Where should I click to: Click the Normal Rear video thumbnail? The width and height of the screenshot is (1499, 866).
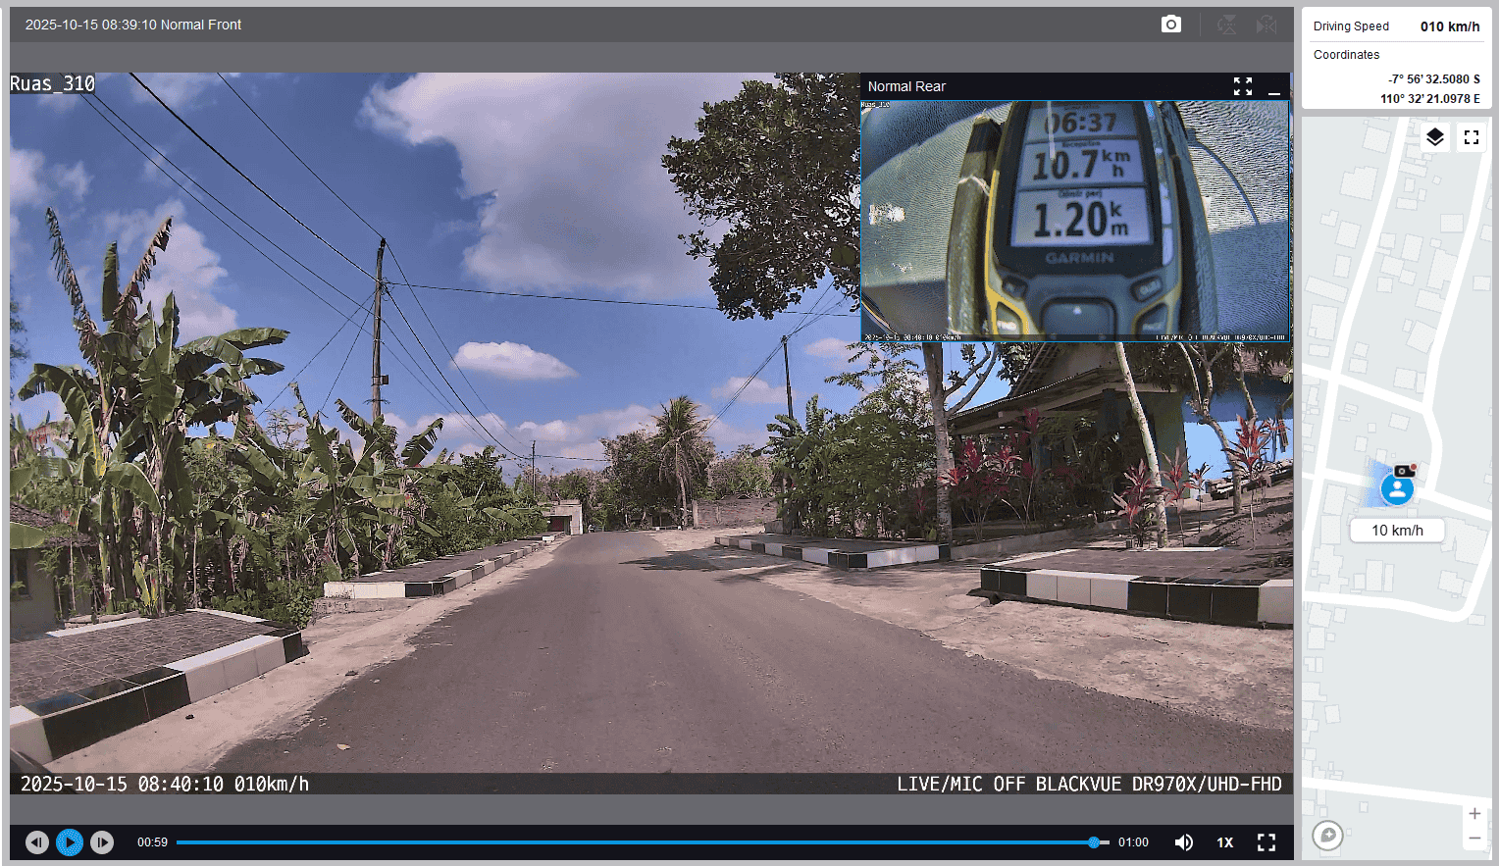pos(1075,221)
